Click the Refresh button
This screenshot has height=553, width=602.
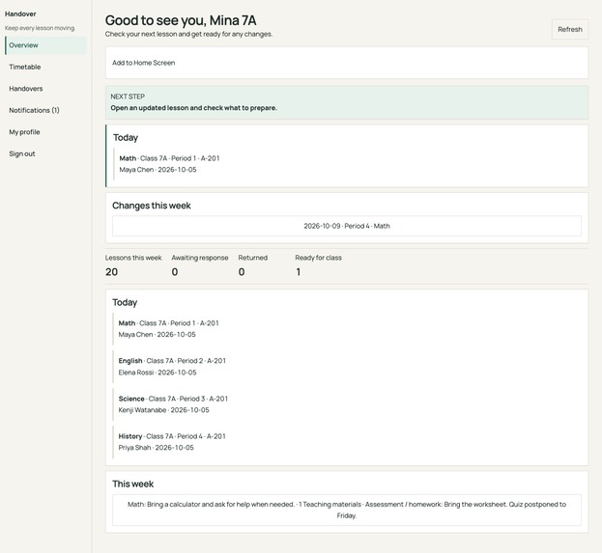[x=570, y=29]
